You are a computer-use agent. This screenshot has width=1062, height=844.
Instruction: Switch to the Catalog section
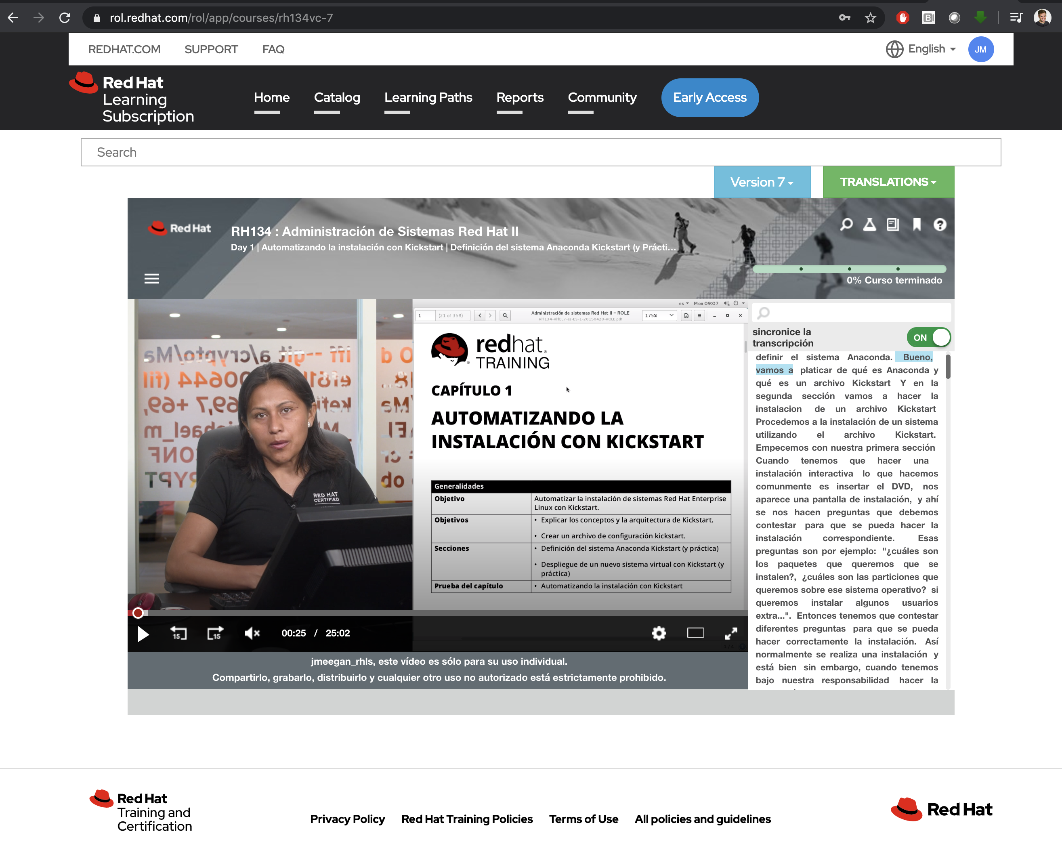(x=337, y=98)
